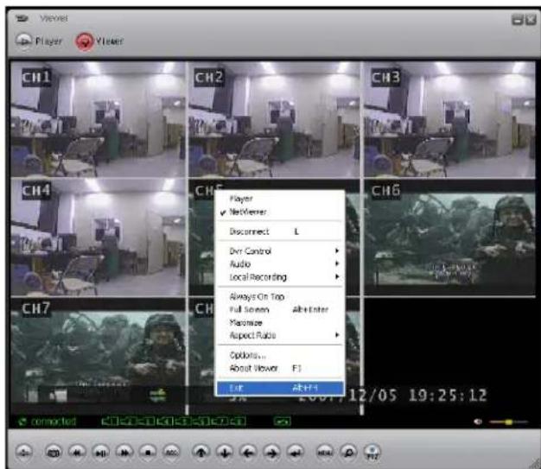Expand the Audio submenu
The image size is (541, 469).
coord(279,264)
